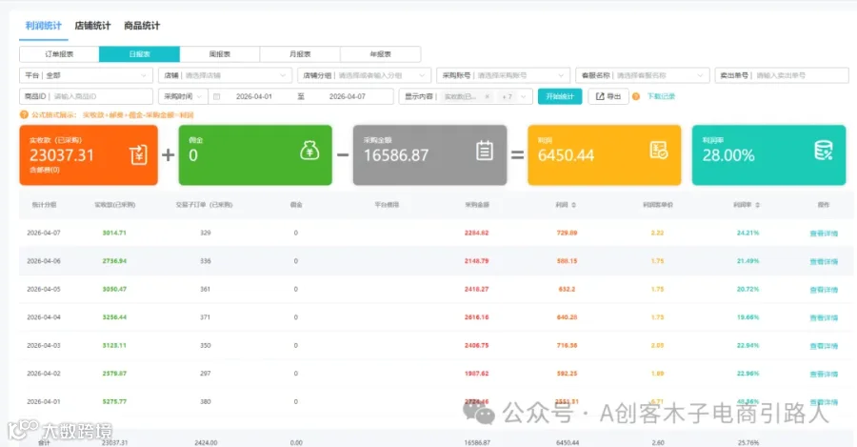Focus the 卖出单号 input field
857x447 pixels.
click(782, 75)
